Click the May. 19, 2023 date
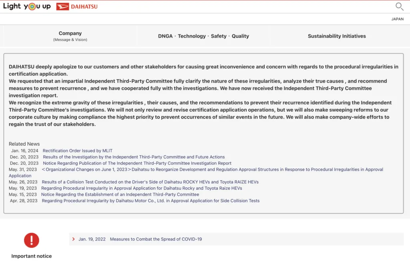Viewport: 410px width, 265px height. (x=23, y=188)
